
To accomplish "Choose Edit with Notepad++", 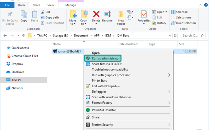I will tap(106, 86).
